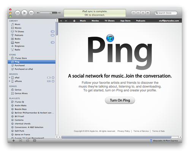Open Purchased on ePad playlist
Viewport: 190px width, 151px height.
click(32, 69)
